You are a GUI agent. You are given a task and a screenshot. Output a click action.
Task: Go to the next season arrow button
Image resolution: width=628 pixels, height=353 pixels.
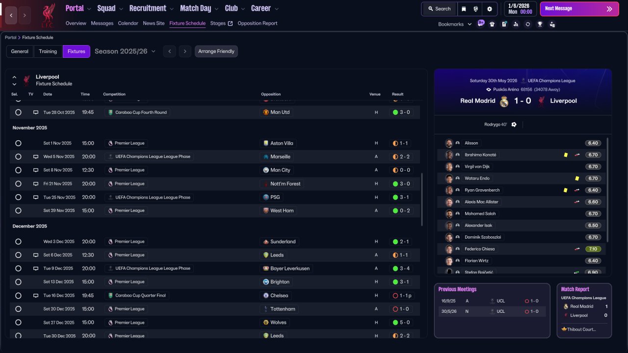click(185, 51)
